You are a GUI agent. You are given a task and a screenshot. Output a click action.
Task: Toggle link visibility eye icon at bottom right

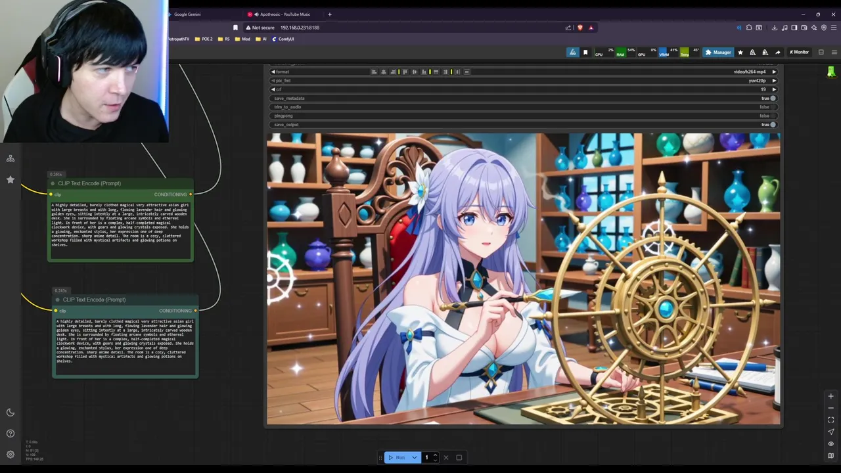[830, 443]
